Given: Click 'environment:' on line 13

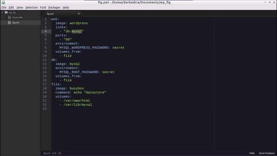Looking at the screenshot, I should pyautogui.click(x=68, y=68).
